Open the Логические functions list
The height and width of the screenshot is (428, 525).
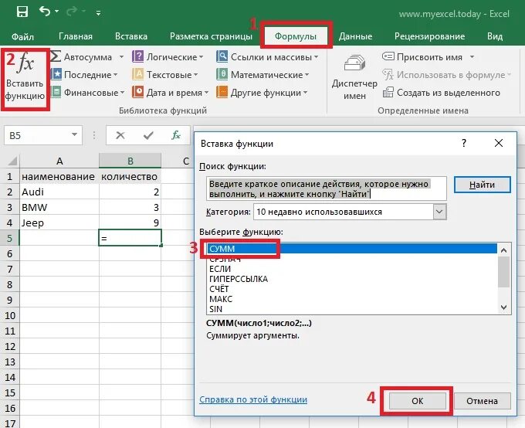click(x=168, y=56)
